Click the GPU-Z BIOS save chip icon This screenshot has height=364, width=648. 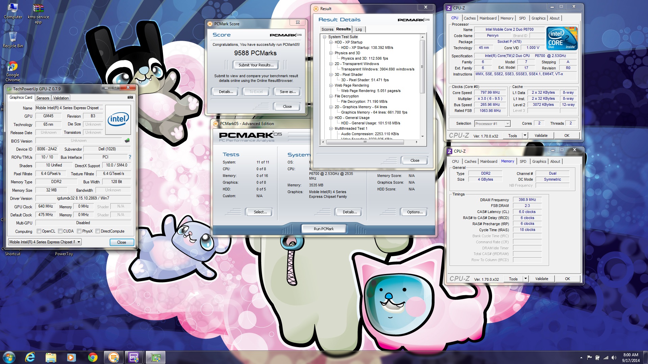tap(127, 141)
